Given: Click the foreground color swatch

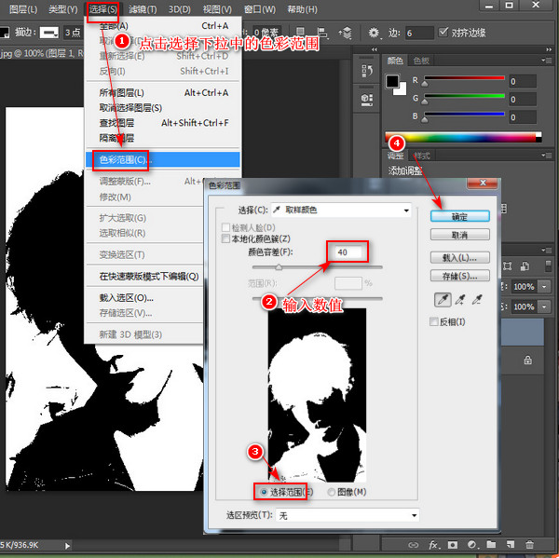Looking at the screenshot, I should click(x=392, y=81).
